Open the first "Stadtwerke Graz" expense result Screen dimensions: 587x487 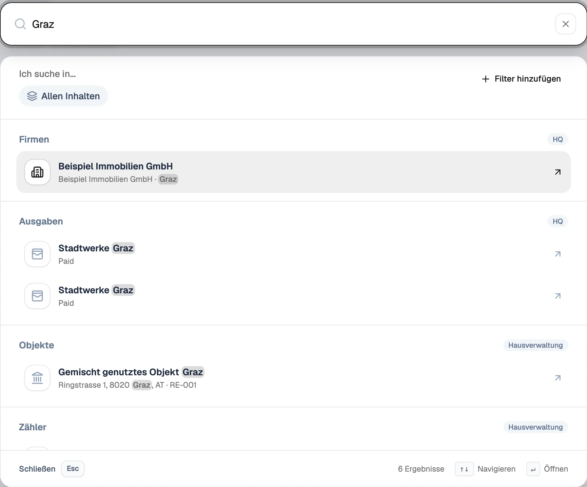click(293, 254)
